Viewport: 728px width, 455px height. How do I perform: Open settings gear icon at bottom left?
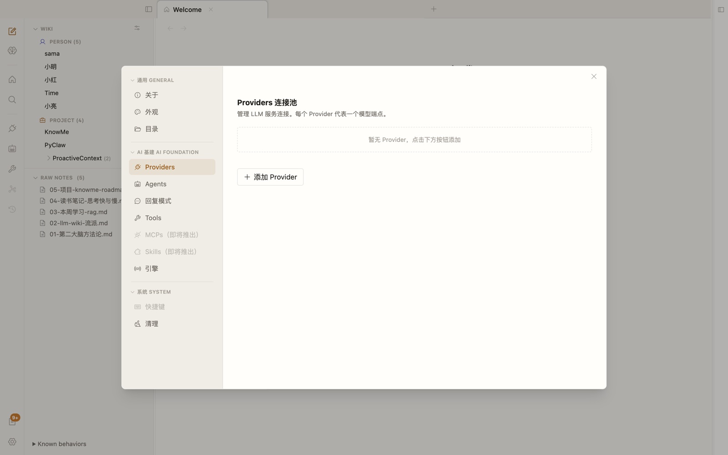point(12,442)
